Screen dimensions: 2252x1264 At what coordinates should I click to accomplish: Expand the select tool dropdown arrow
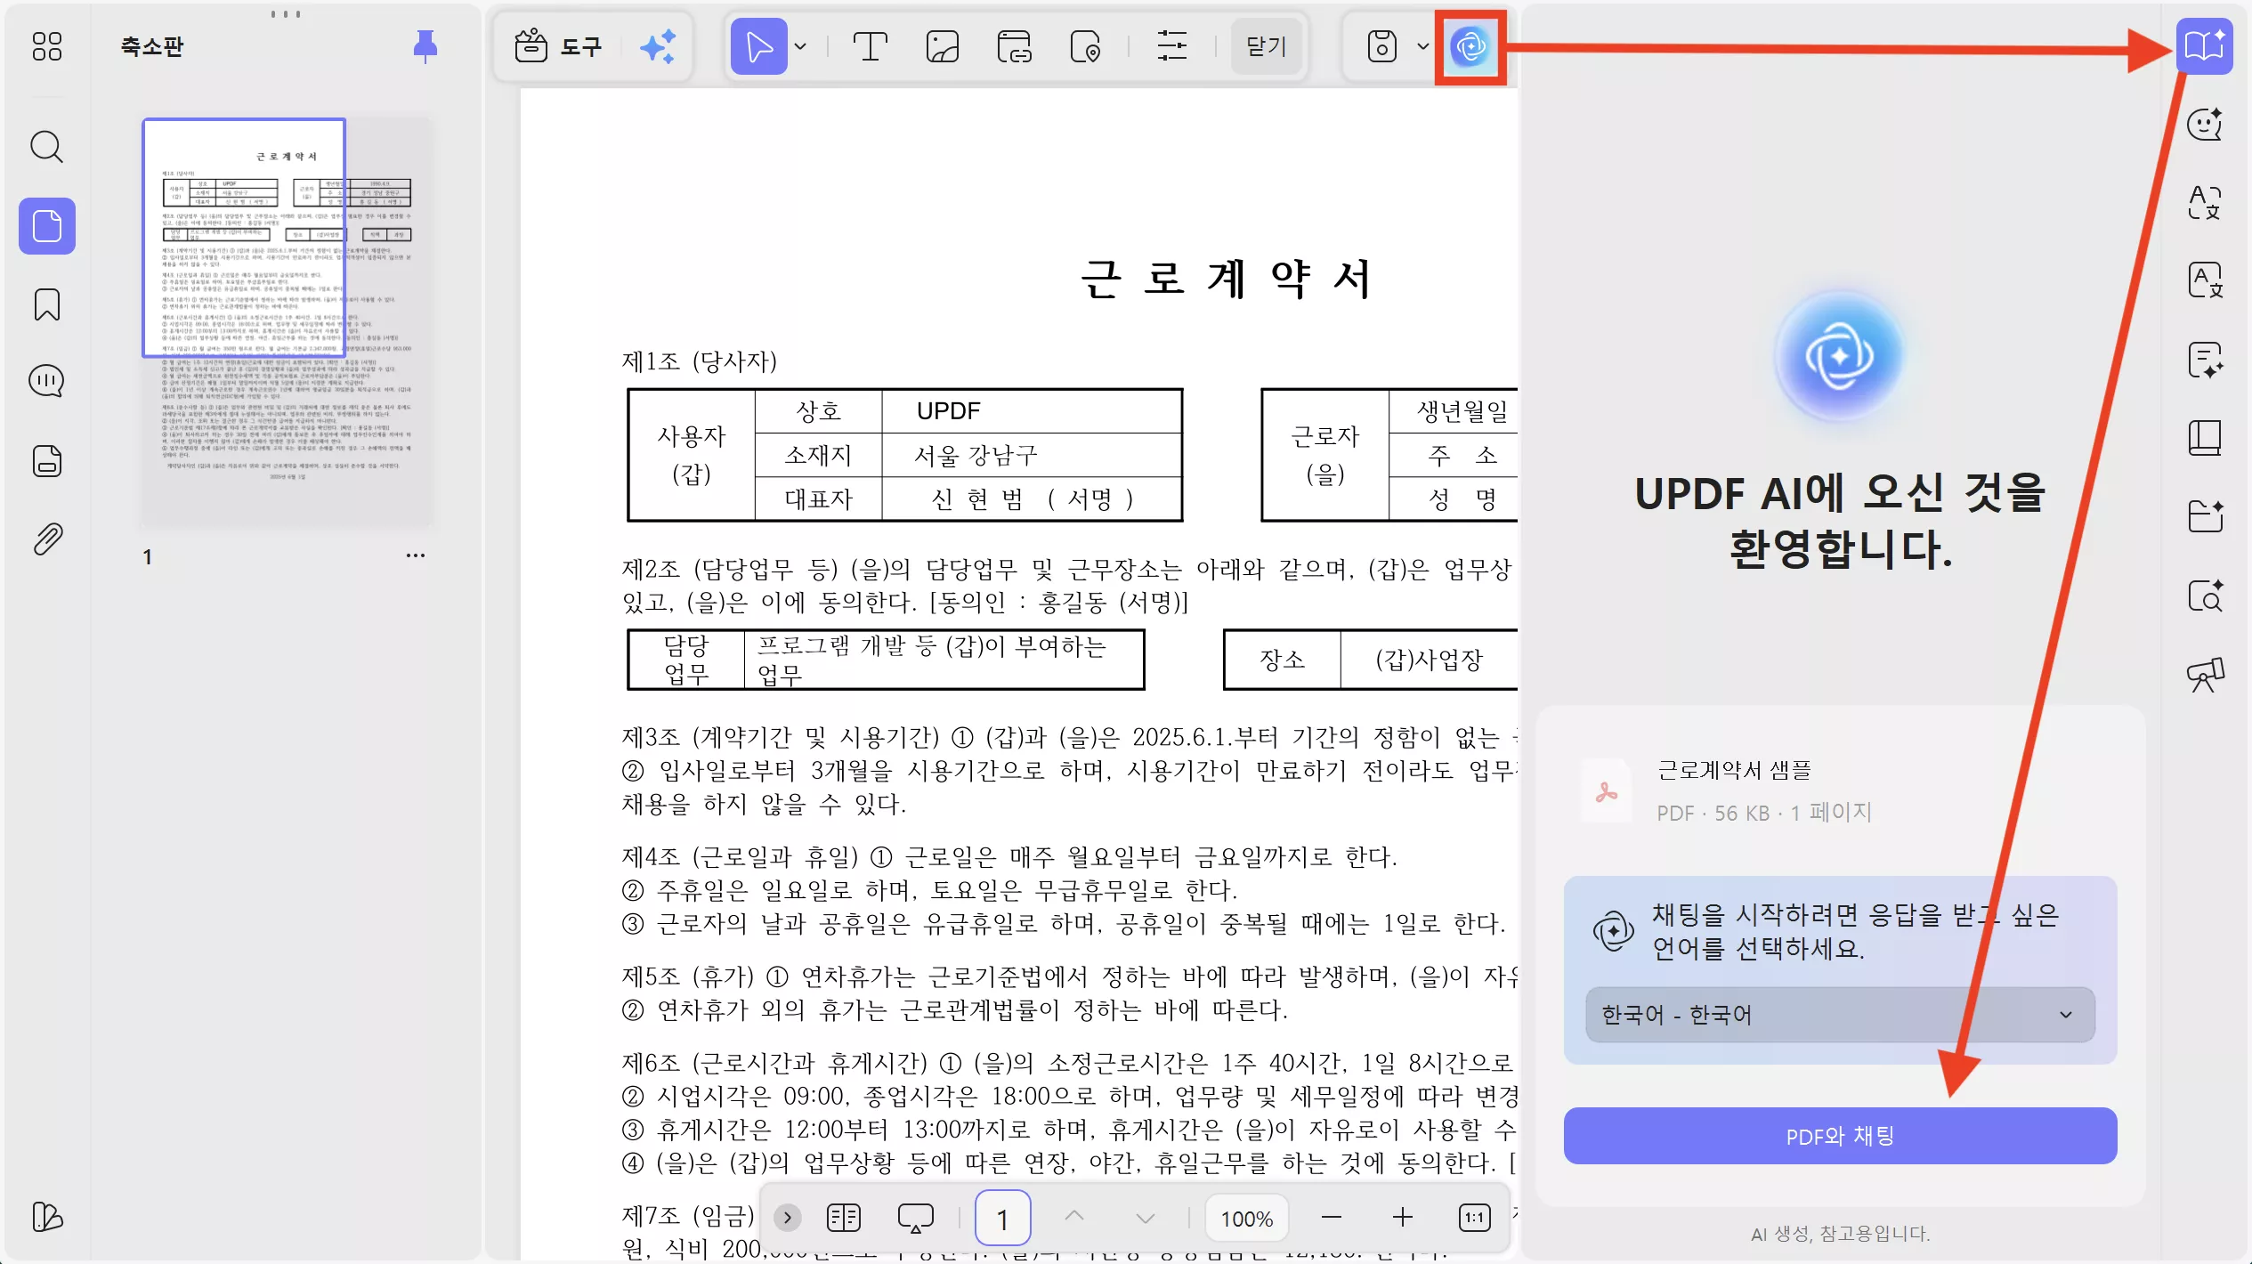(801, 45)
